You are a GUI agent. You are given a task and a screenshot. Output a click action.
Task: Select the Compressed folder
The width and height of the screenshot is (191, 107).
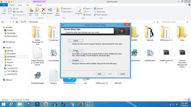click(x=53, y=33)
